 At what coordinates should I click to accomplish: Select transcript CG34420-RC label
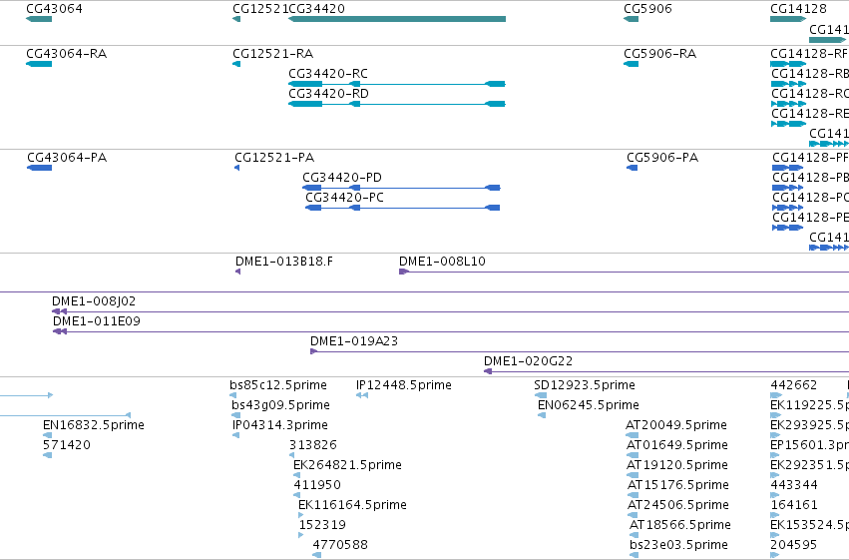click(328, 74)
